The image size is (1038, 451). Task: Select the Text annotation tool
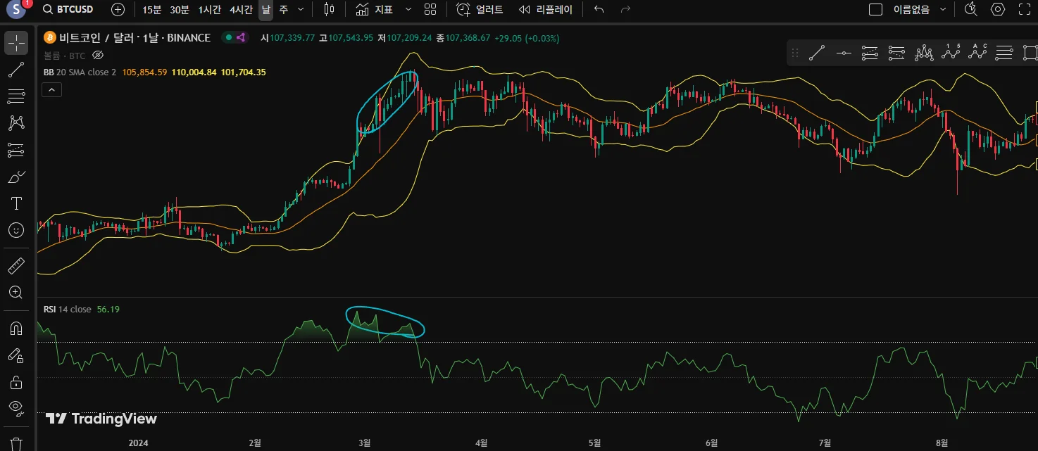click(x=16, y=203)
